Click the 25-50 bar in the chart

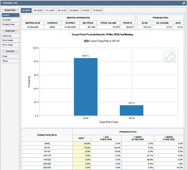[86, 87]
